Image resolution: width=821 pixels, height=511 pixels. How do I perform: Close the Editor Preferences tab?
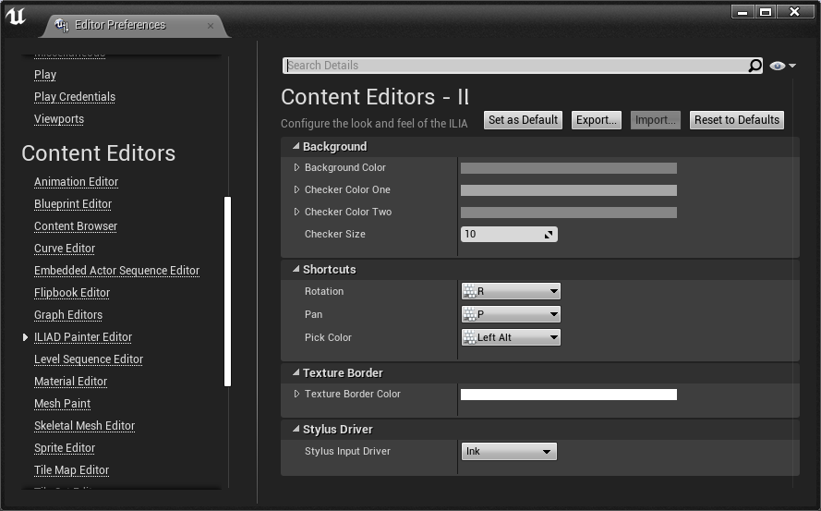(211, 26)
